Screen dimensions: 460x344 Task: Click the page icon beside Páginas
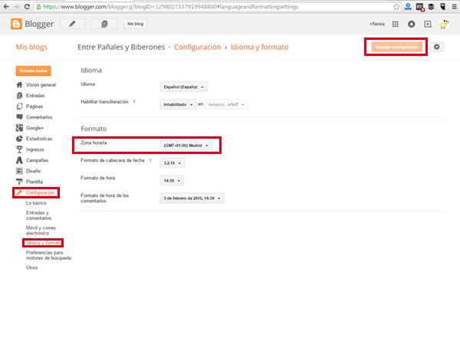point(19,106)
